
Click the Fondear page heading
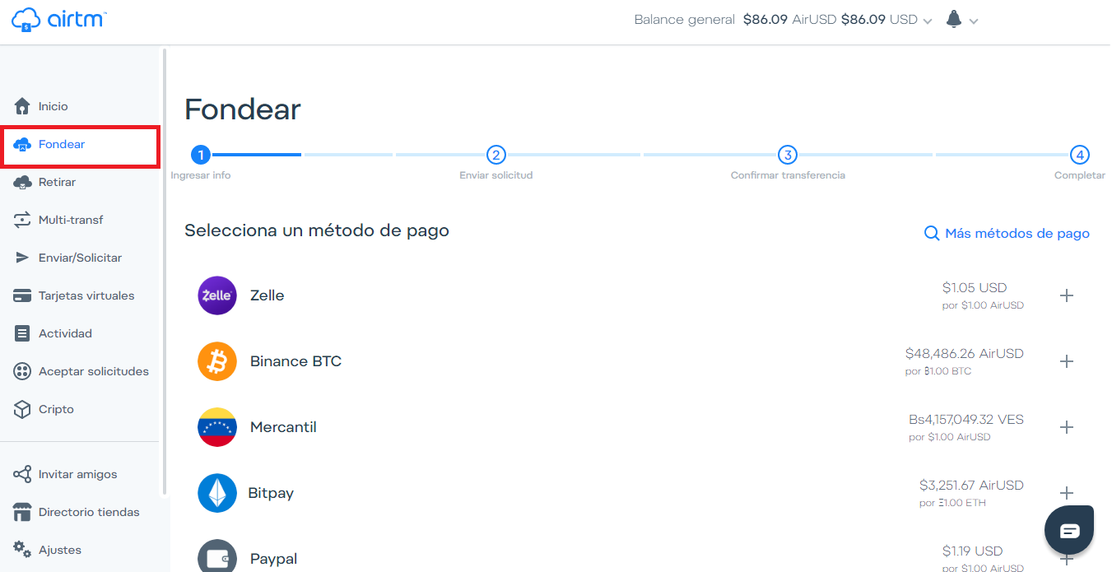click(x=243, y=109)
